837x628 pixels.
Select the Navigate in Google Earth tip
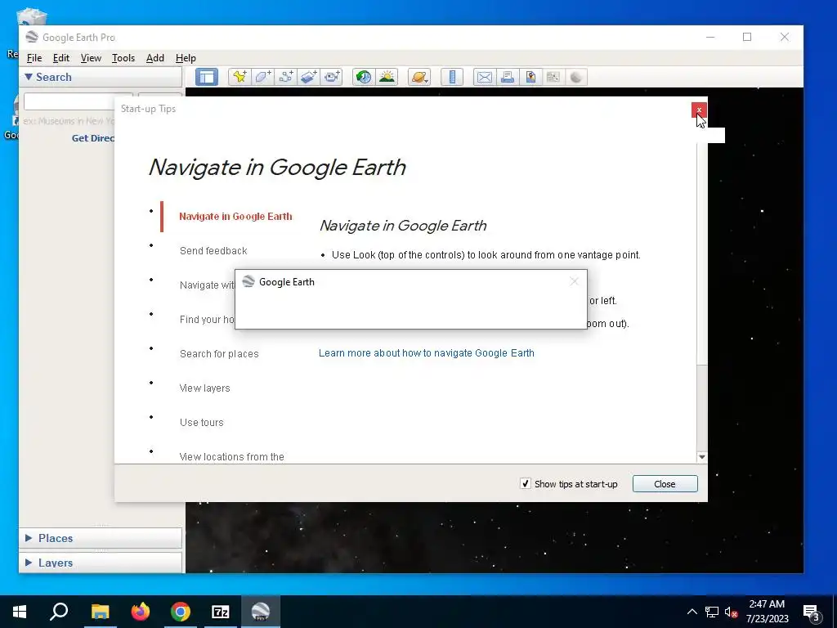pos(235,216)
